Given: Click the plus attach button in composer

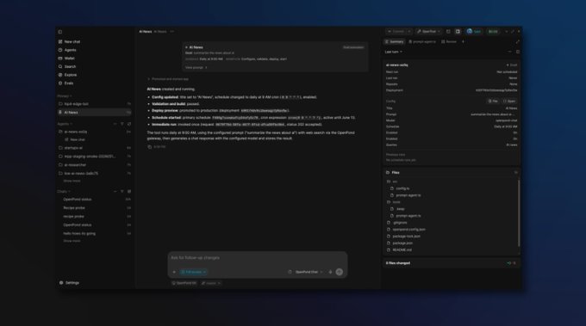Looking at the screenshot, I should click(x=174, y=272).
